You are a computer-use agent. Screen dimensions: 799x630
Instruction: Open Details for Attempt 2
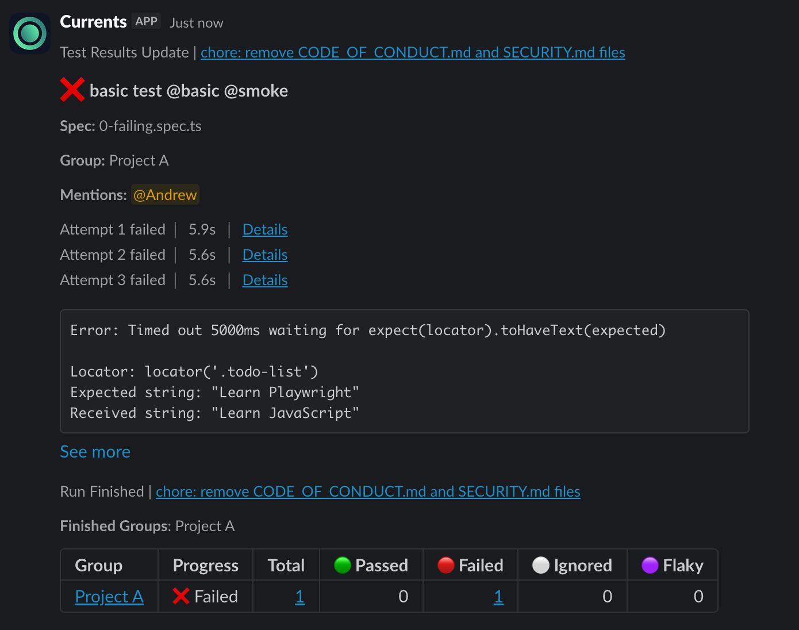[x=264, y=255]
